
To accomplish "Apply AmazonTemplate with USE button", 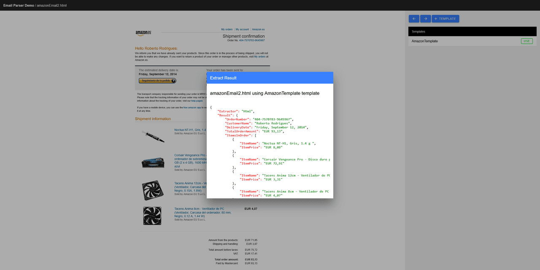I will pyautogui.click(x=526, y=41).
